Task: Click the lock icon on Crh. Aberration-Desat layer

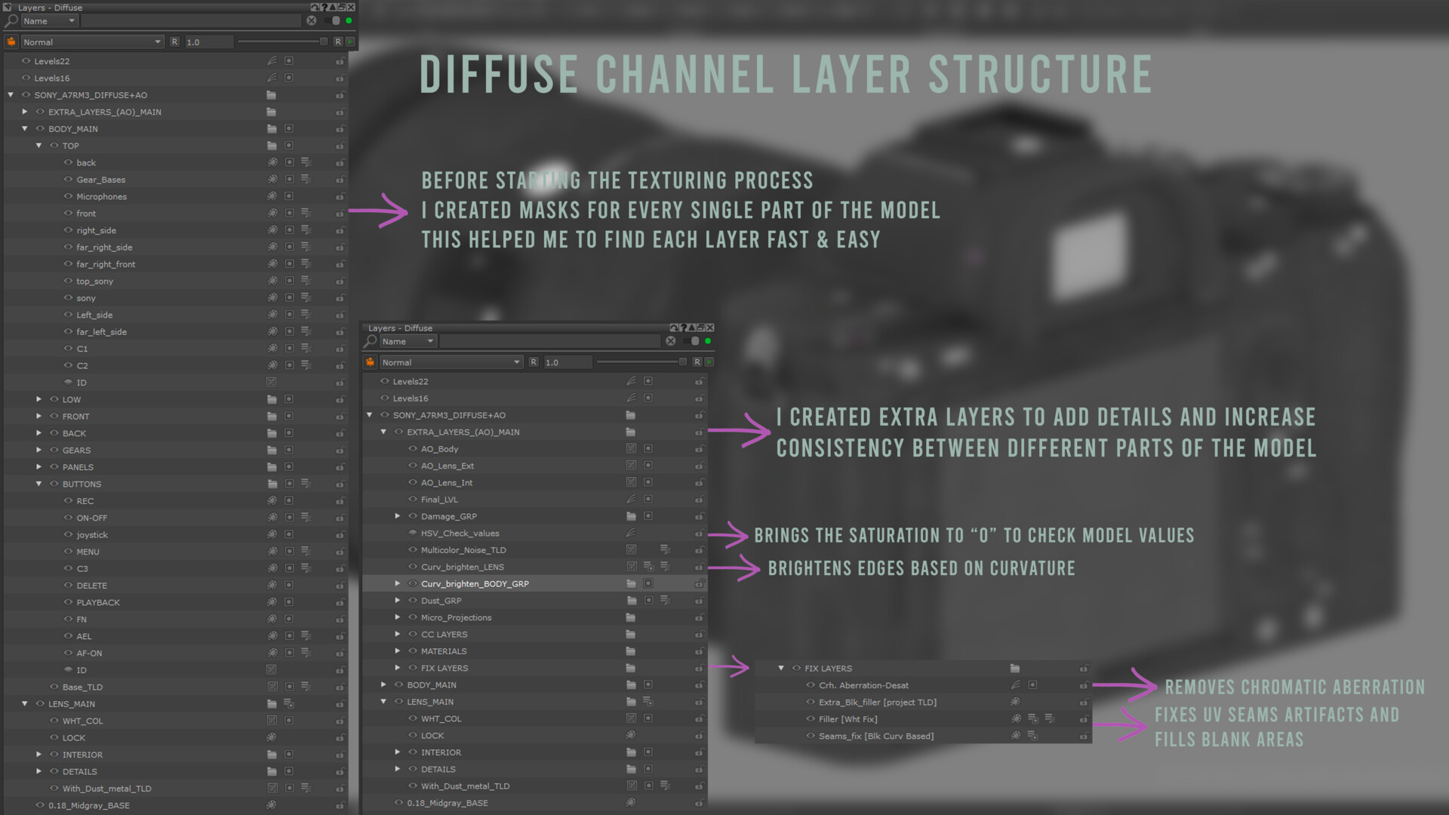Action: click(1084, 685)
